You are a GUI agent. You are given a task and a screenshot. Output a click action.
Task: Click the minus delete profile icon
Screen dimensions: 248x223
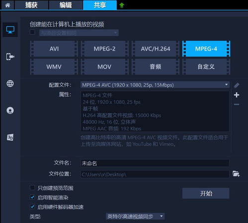click(237, 105)
